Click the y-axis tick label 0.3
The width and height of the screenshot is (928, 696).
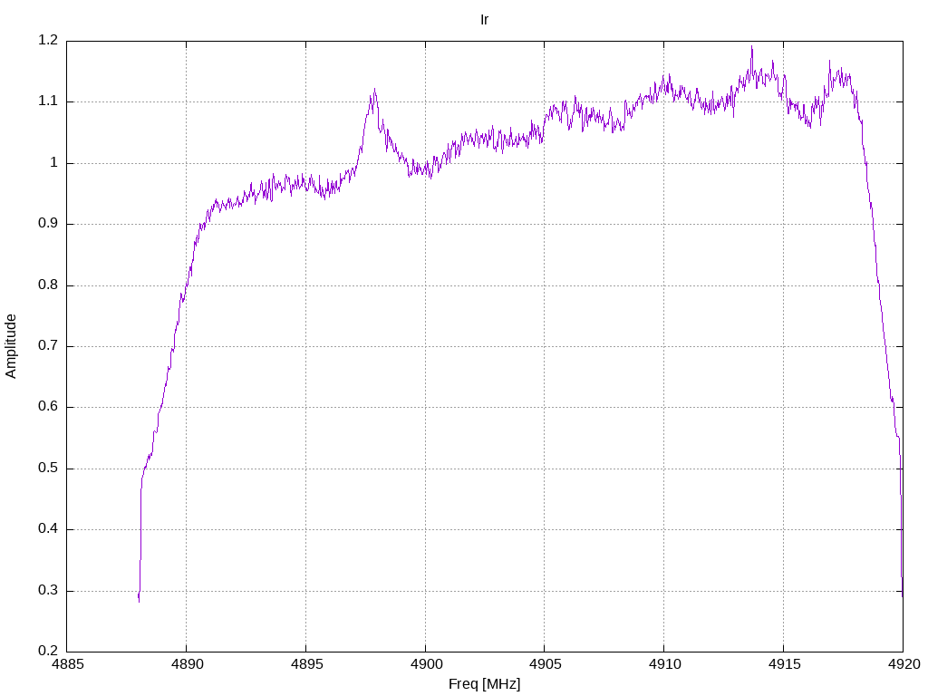pyautogui.click(x=48, y=590)
